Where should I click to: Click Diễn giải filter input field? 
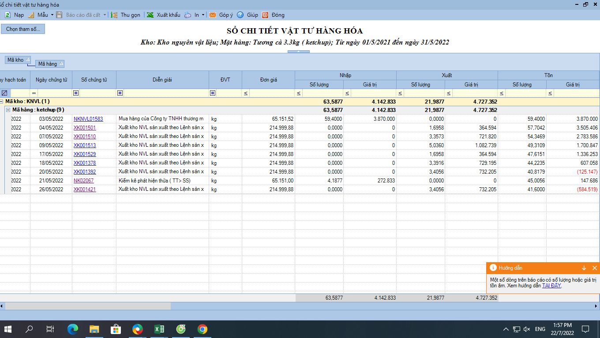coord(166,93)
